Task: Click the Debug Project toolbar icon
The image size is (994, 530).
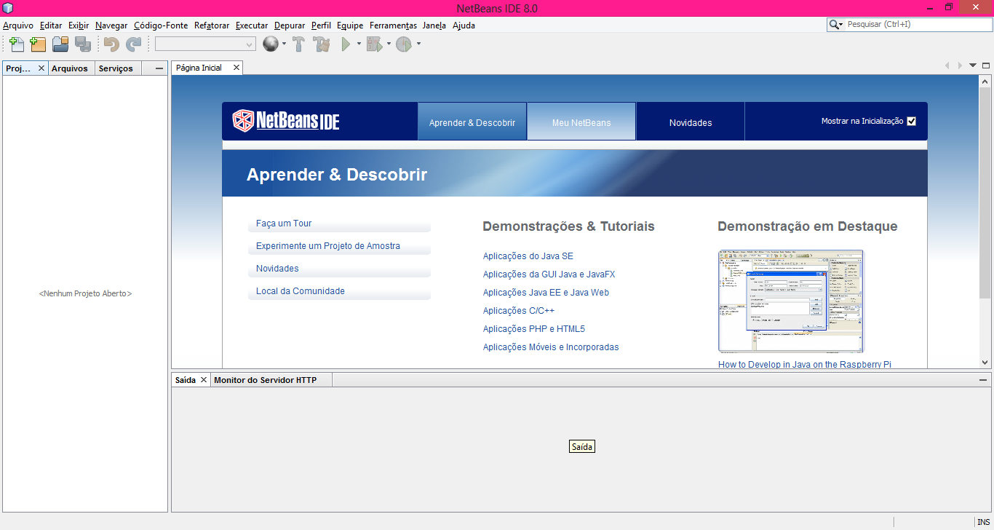Action: pyautogui.click(x=374, y=44)
